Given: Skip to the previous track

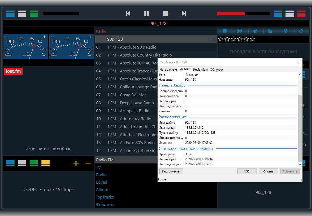Looking at the screenshot, I should [x=128, y=14].
